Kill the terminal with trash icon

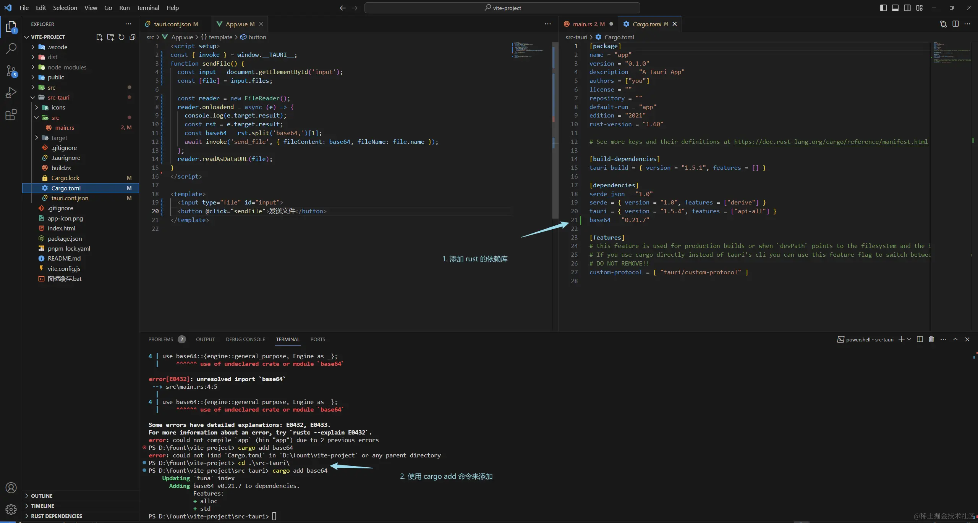pyautogui.click(x=931, y=339)
